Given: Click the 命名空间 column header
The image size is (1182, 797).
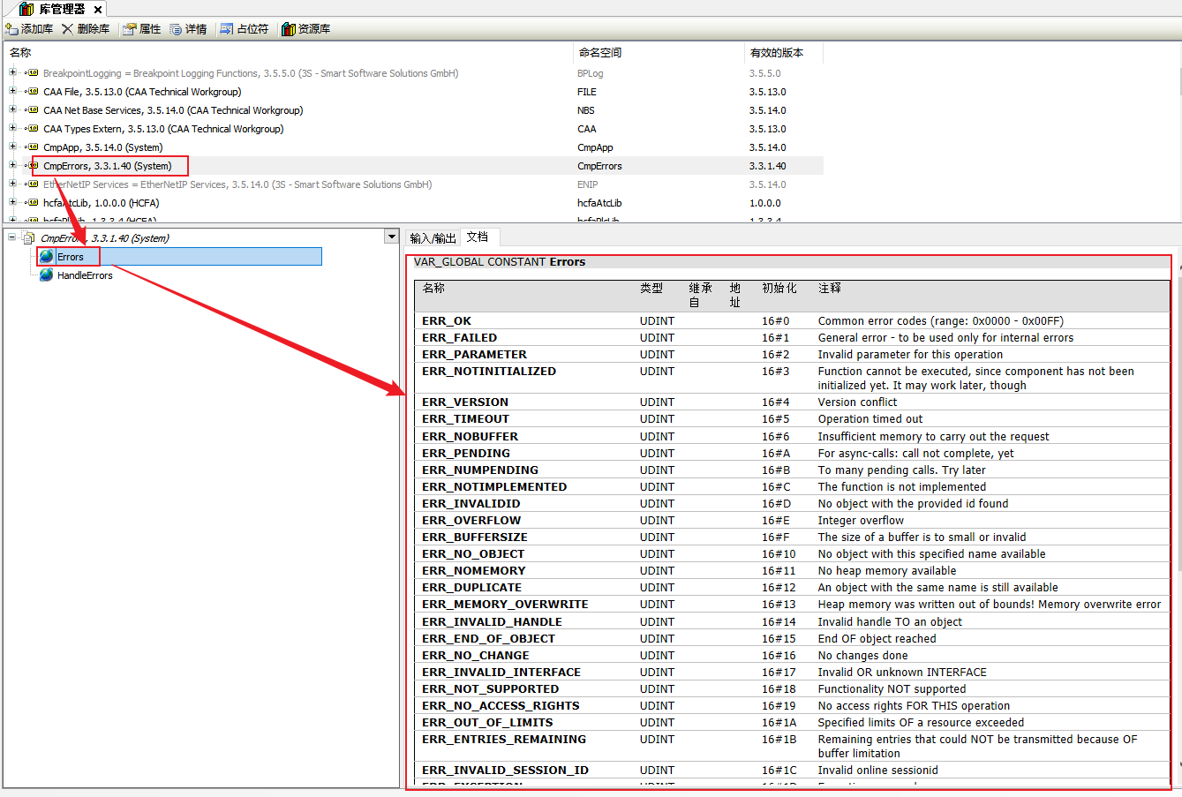Looking at the screenshot, I should pyautogui.click(x=600, y=53).
